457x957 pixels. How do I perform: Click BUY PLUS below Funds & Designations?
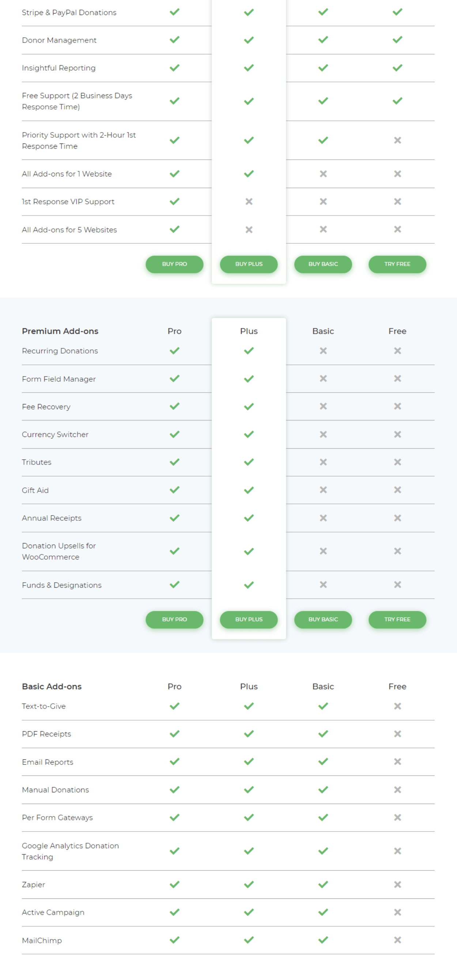click(x=249, y=619)
